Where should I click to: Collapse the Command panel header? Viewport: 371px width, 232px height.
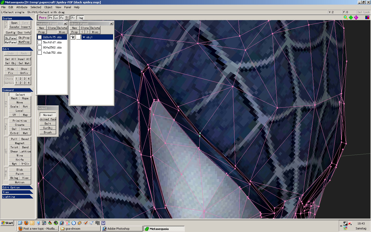(17, 90)
